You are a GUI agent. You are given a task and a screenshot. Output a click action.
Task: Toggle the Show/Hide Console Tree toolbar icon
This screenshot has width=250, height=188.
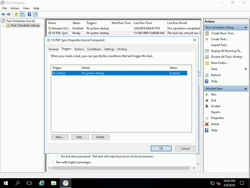click(x=22, y=14)
